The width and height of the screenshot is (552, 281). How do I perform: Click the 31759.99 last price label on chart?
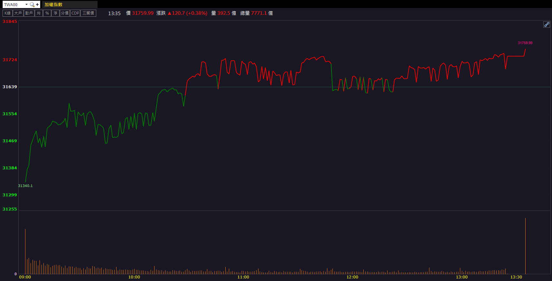click(525, 43)
